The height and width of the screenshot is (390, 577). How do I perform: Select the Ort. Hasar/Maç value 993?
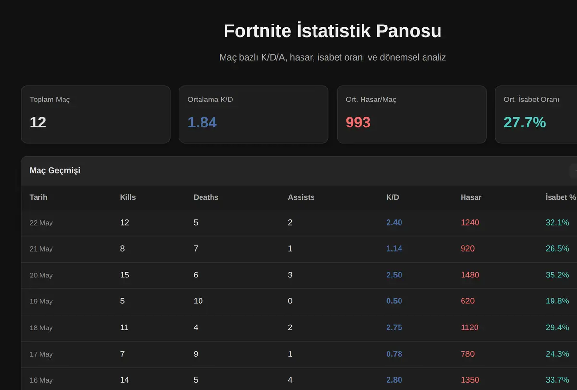pos(358,122)
